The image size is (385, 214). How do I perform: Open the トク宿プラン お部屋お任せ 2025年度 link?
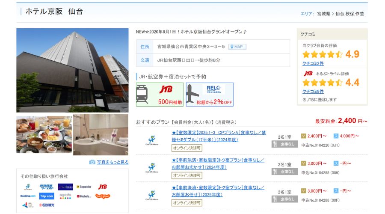[218, 191]
